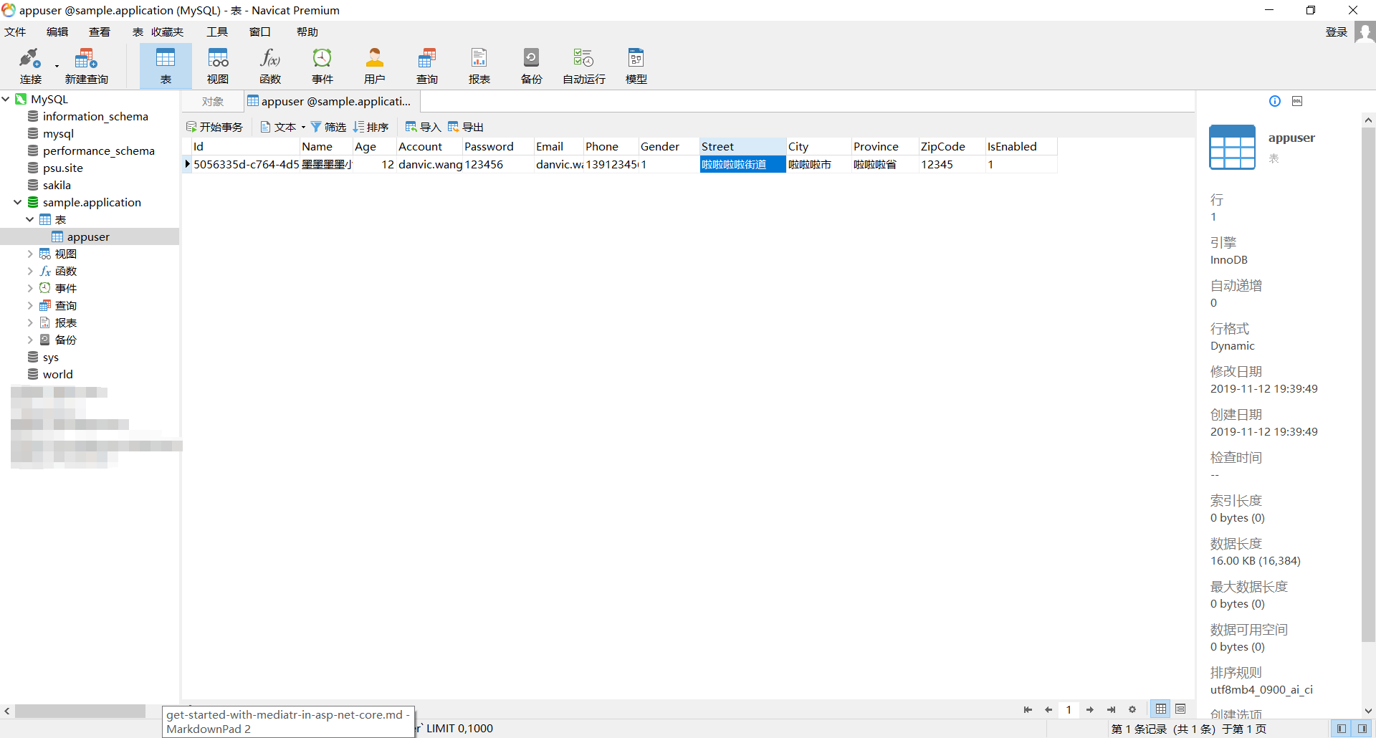Viewport: 1376px width, 738px height.
Task: Click the Street column header
Action: 742,146
